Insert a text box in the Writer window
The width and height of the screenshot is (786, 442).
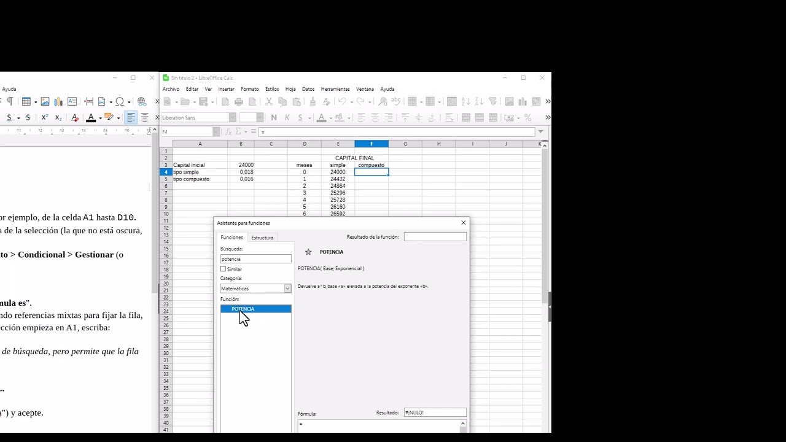[72, 101]
